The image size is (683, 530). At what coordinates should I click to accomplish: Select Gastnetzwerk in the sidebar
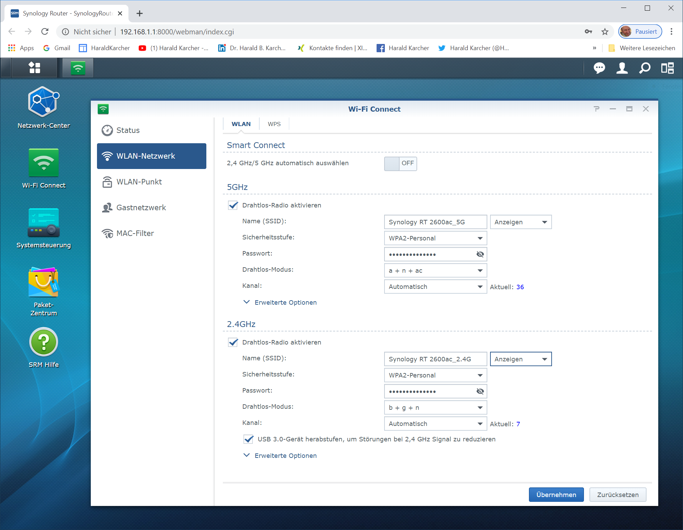pos(141,207)
